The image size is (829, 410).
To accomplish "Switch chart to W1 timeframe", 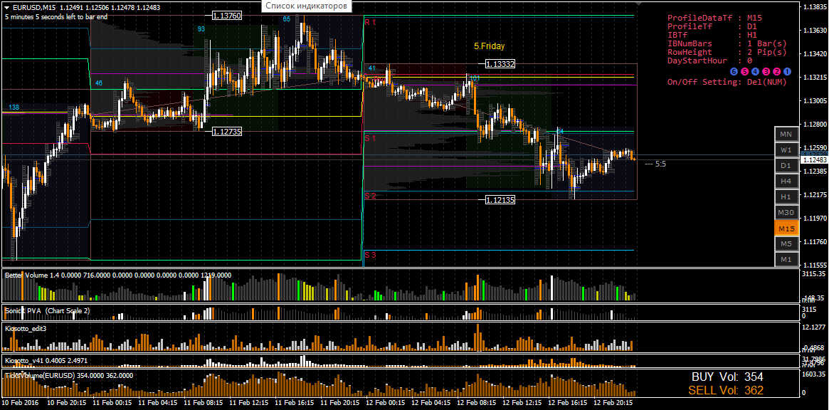I will coord(786,149).
